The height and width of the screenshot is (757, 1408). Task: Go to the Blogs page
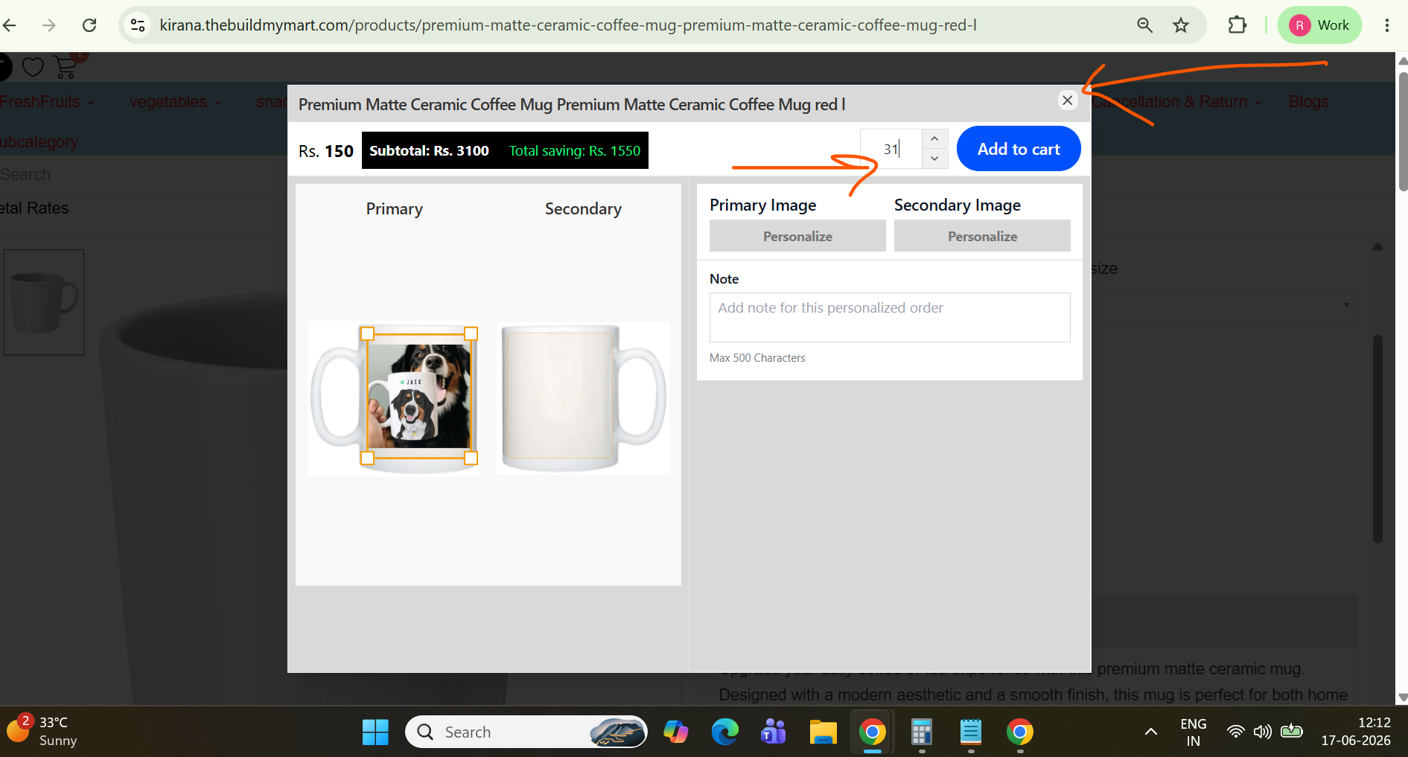[1308, 102]
